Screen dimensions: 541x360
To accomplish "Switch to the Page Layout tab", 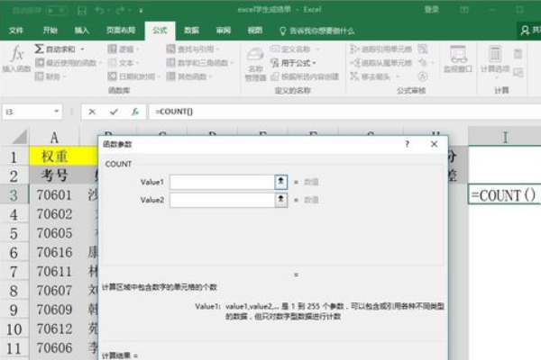I will click(x=121, y=31).
